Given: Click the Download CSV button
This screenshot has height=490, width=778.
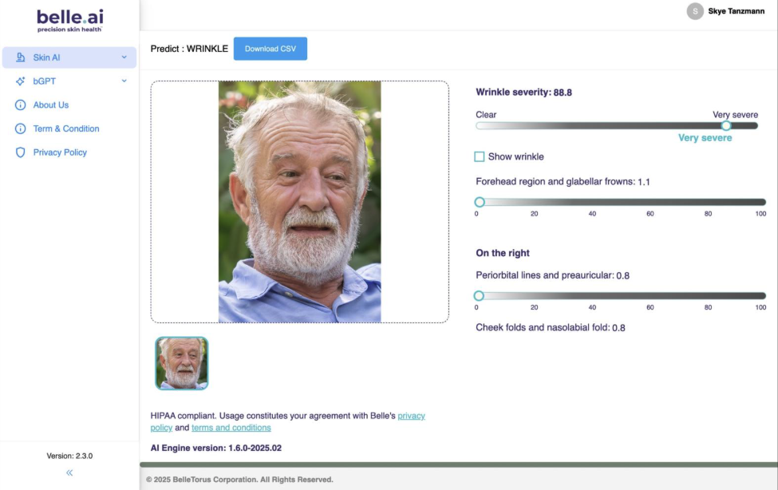Looking at the screenshot, I should (270, 49).
